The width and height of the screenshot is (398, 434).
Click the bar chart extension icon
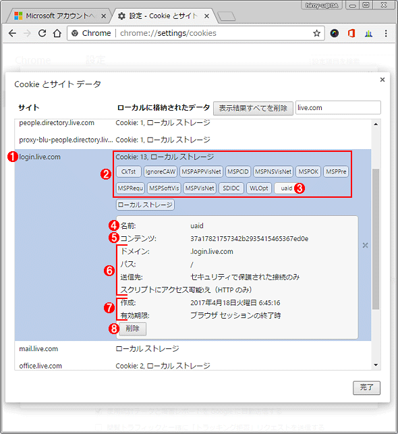(x=368, y=34)
